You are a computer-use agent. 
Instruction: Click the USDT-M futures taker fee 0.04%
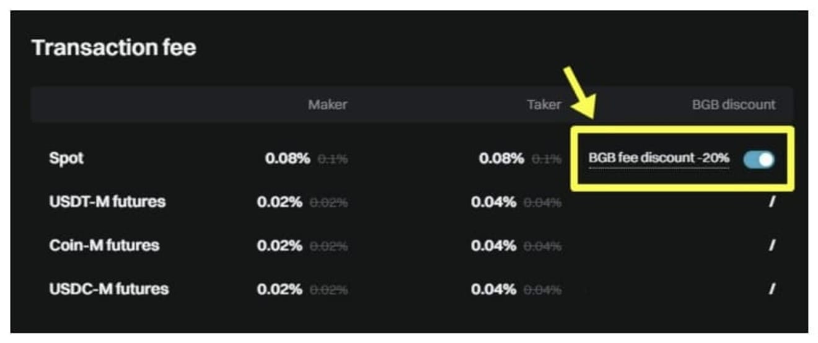[493, 202]
